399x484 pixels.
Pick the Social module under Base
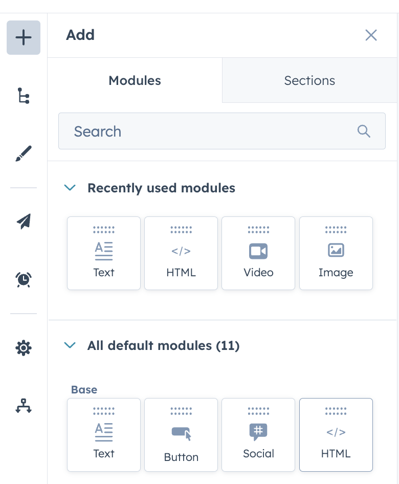click(x=258, y=435)
